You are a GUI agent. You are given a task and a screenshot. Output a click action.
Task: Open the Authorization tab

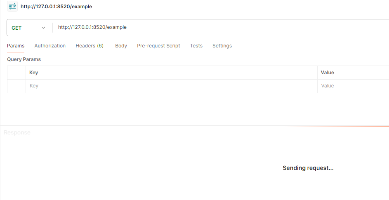click(x=50, y=46)
